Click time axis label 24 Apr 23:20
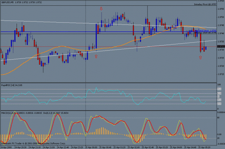The image size is (225, 149). coord(77,147)
